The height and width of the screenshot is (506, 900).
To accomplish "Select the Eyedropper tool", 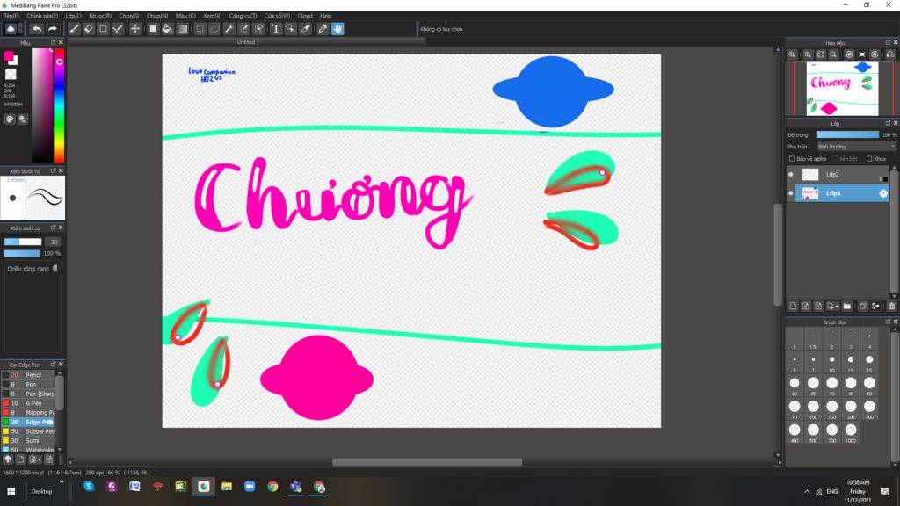I will [323, 29].
